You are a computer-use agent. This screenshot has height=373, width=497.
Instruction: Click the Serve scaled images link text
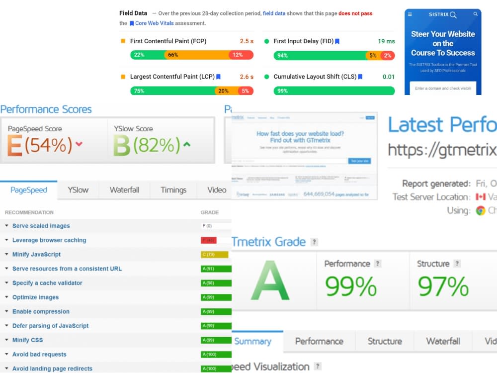tap(41, 226)
